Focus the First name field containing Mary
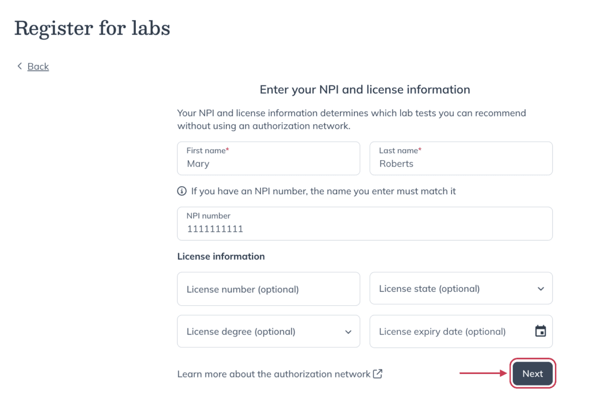This screenshot has height=415, width=592. [x=268, y=158]
